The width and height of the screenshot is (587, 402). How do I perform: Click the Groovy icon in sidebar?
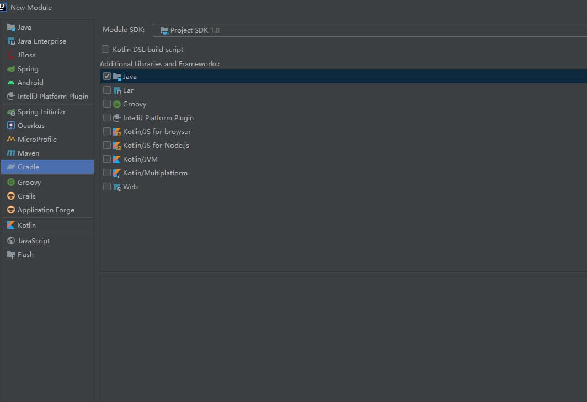pyautogui.click(x=11, y=183)
